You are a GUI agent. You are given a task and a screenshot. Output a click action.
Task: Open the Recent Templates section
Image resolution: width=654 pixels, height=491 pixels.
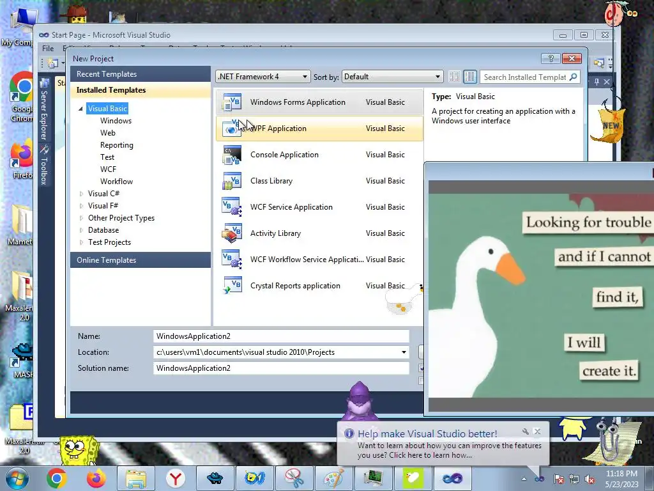click(141, 74)
